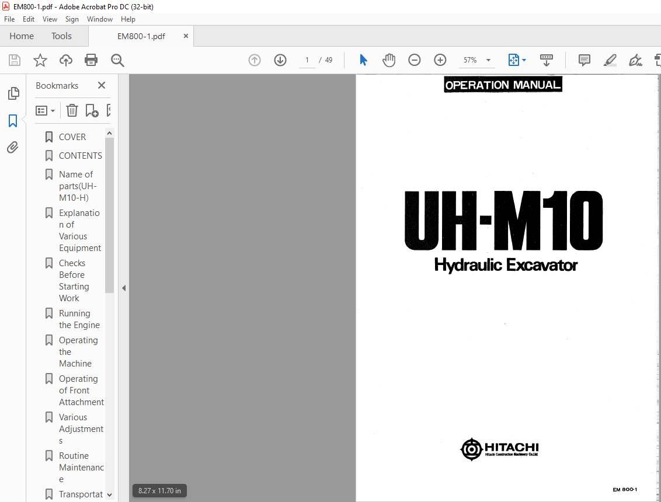Jump to the CONTENTS bookmark

coord(80,155)
